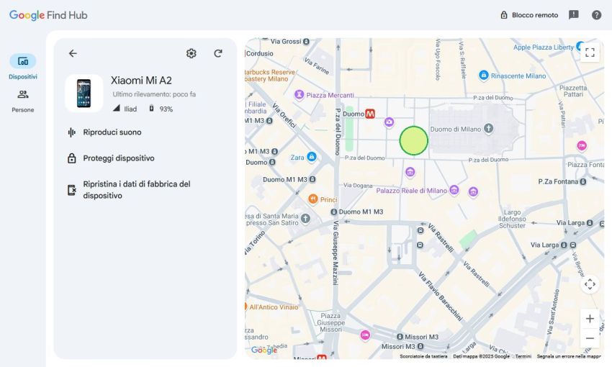Click the Cordusio map label

tap(259, 54)
